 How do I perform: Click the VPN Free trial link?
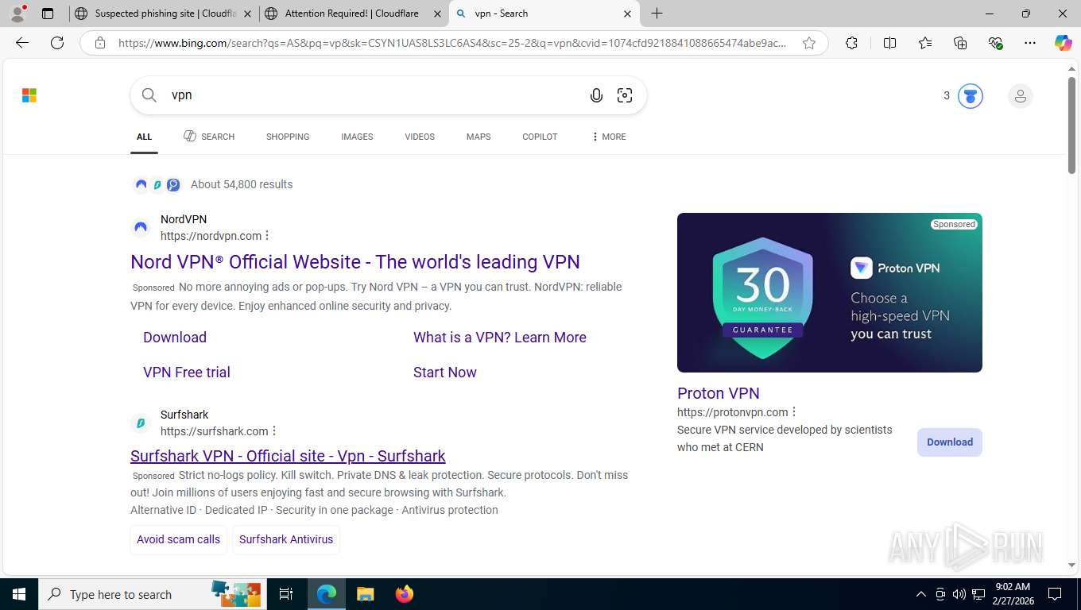click(x=187, y=372)
